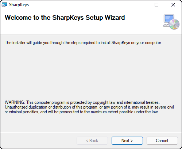Image resolution: width=182 pixels, height=149 pixels.
Task: Click the grayed-out < Back button
Action: pyautogui.click(x=92, y=141)
